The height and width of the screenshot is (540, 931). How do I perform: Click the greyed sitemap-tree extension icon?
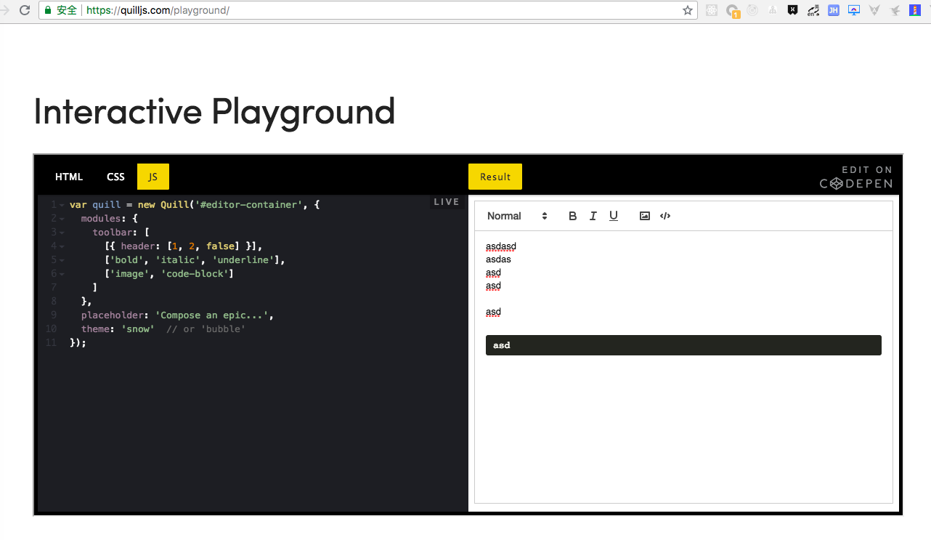coord(773,10)
